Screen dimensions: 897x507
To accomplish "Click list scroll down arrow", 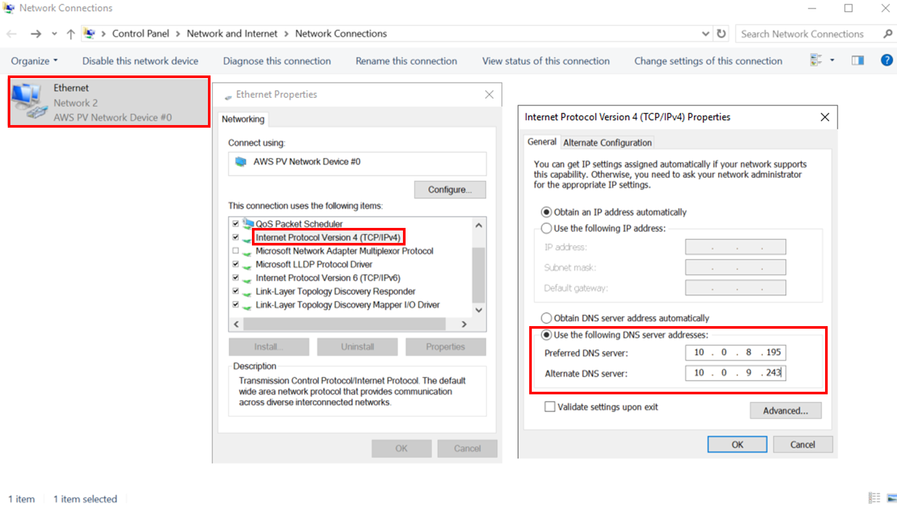I will pyautogui.click(x=479, y=310).
